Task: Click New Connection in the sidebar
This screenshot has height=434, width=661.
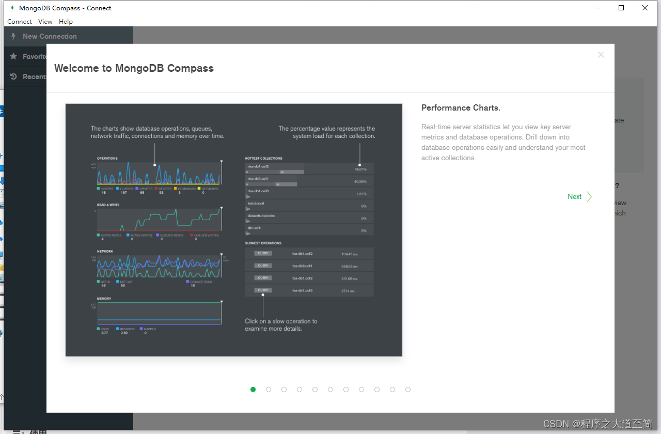Action: (69, 36)
